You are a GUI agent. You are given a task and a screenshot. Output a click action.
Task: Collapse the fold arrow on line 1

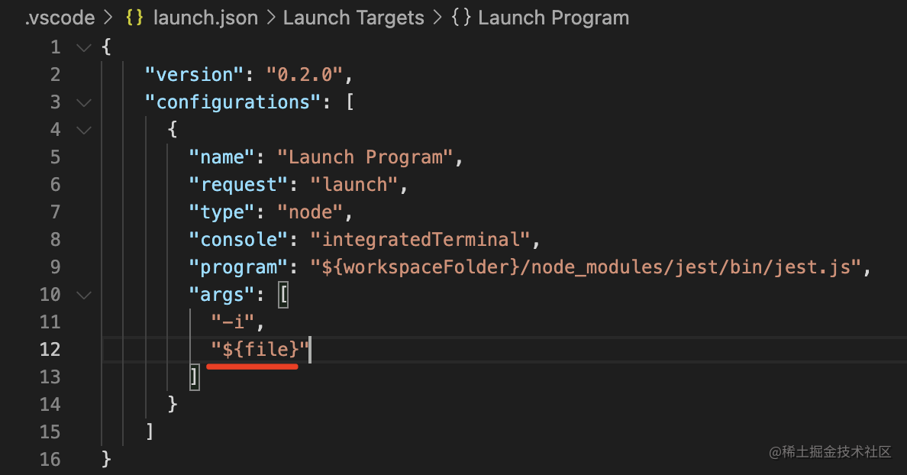85,47
